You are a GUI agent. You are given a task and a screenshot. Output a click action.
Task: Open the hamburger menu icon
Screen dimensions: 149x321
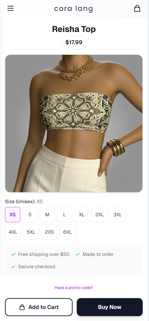point(11,8)
